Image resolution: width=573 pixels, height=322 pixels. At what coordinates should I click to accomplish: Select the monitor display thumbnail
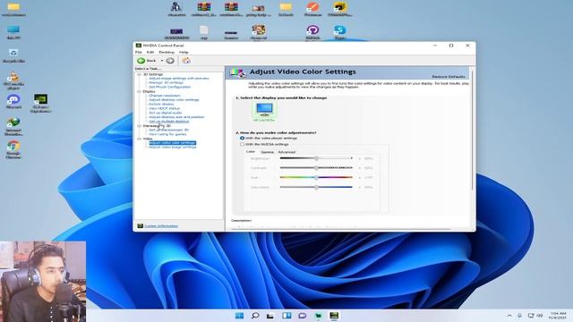[x=264, y=112]
